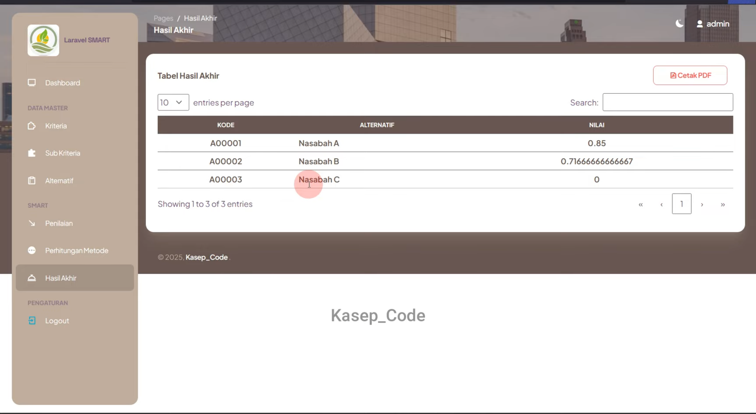Click the Laravel SMART brand title
Viewport: 756px width, 414px height.
(x=87, y=40)
